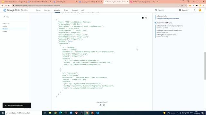Open the notification center icon

[x=203, y=113]
